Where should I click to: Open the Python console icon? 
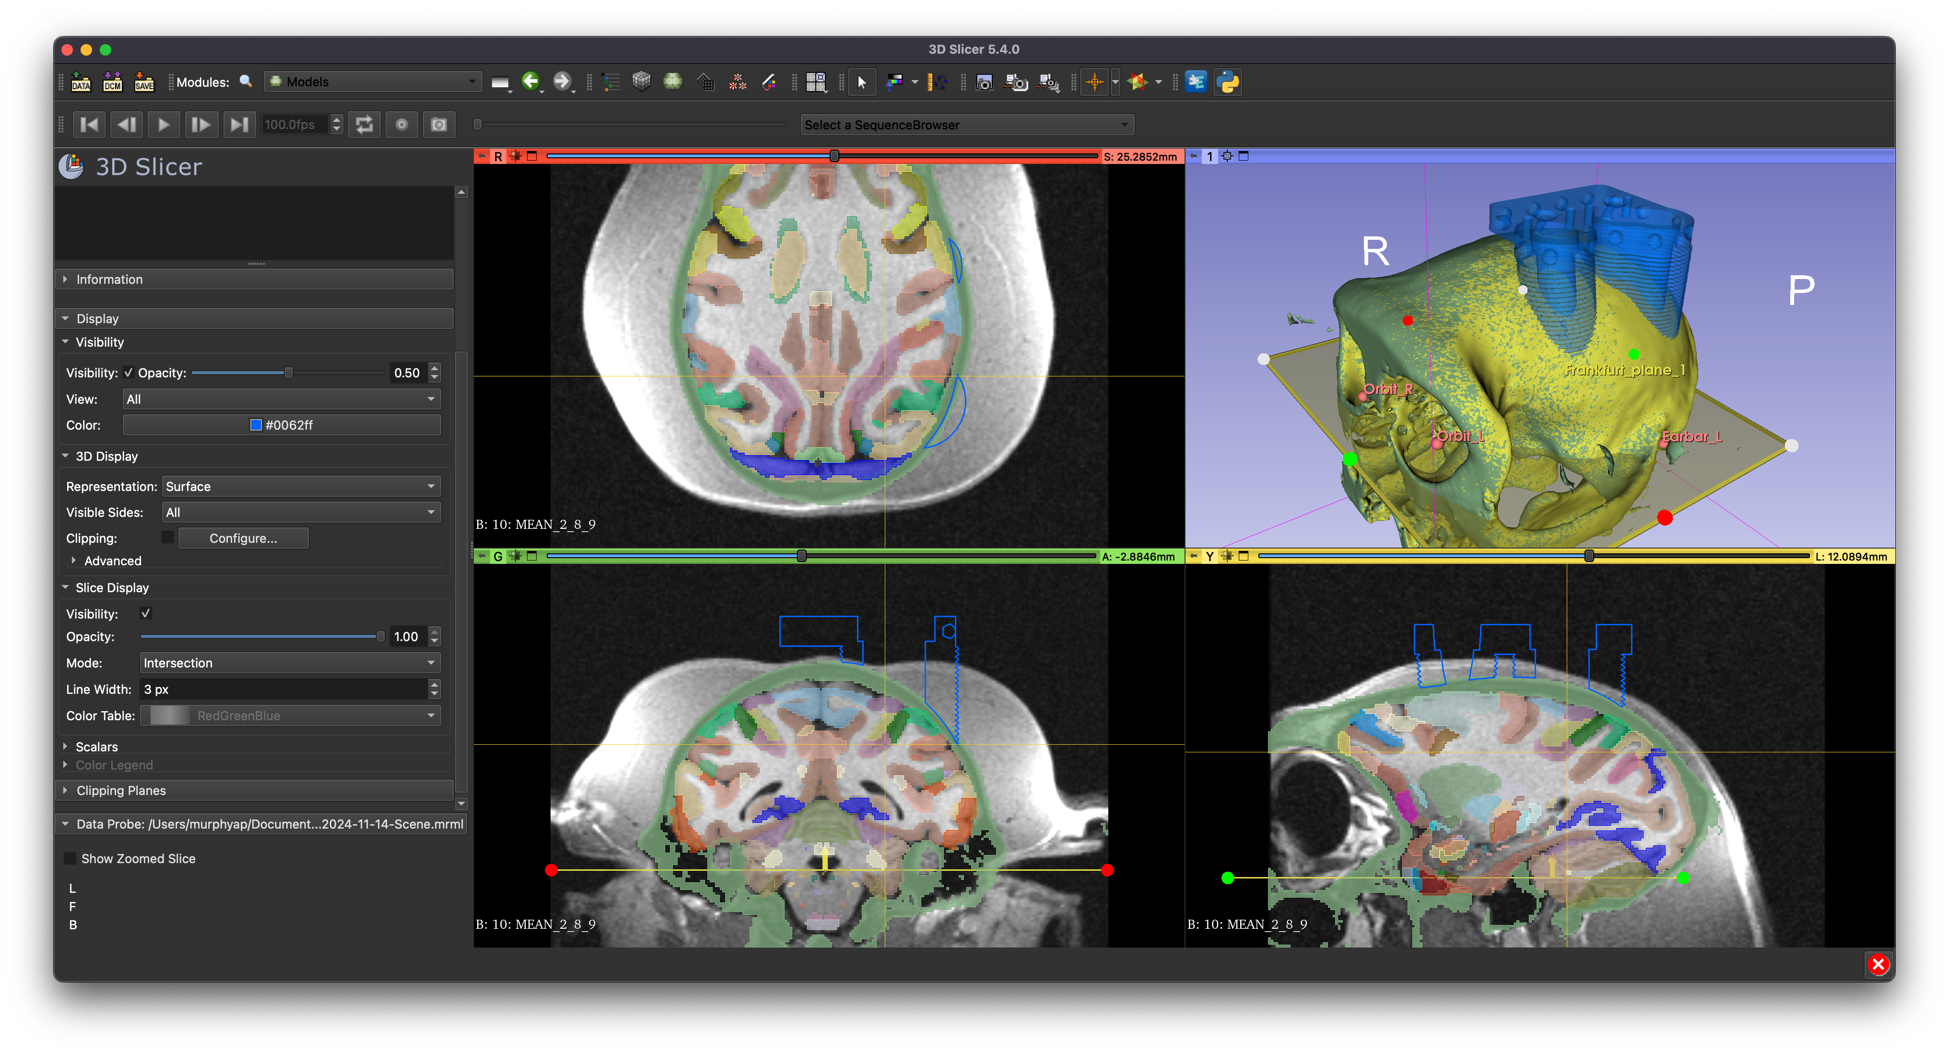coord(1228,82)
